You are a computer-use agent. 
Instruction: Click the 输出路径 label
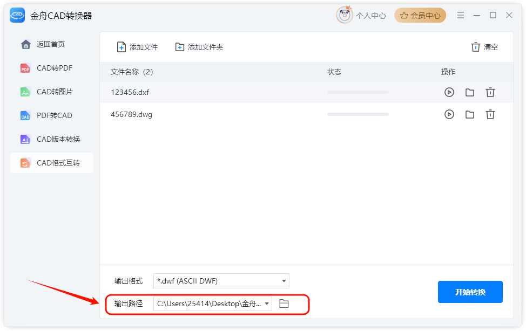(129, 304)
